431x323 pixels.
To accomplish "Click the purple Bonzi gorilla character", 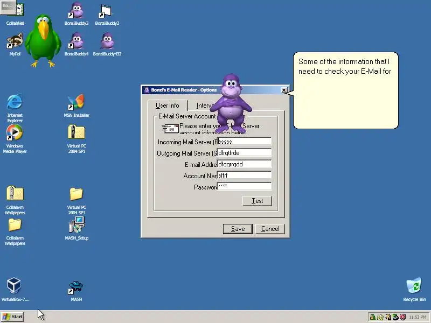I will 231,103.
